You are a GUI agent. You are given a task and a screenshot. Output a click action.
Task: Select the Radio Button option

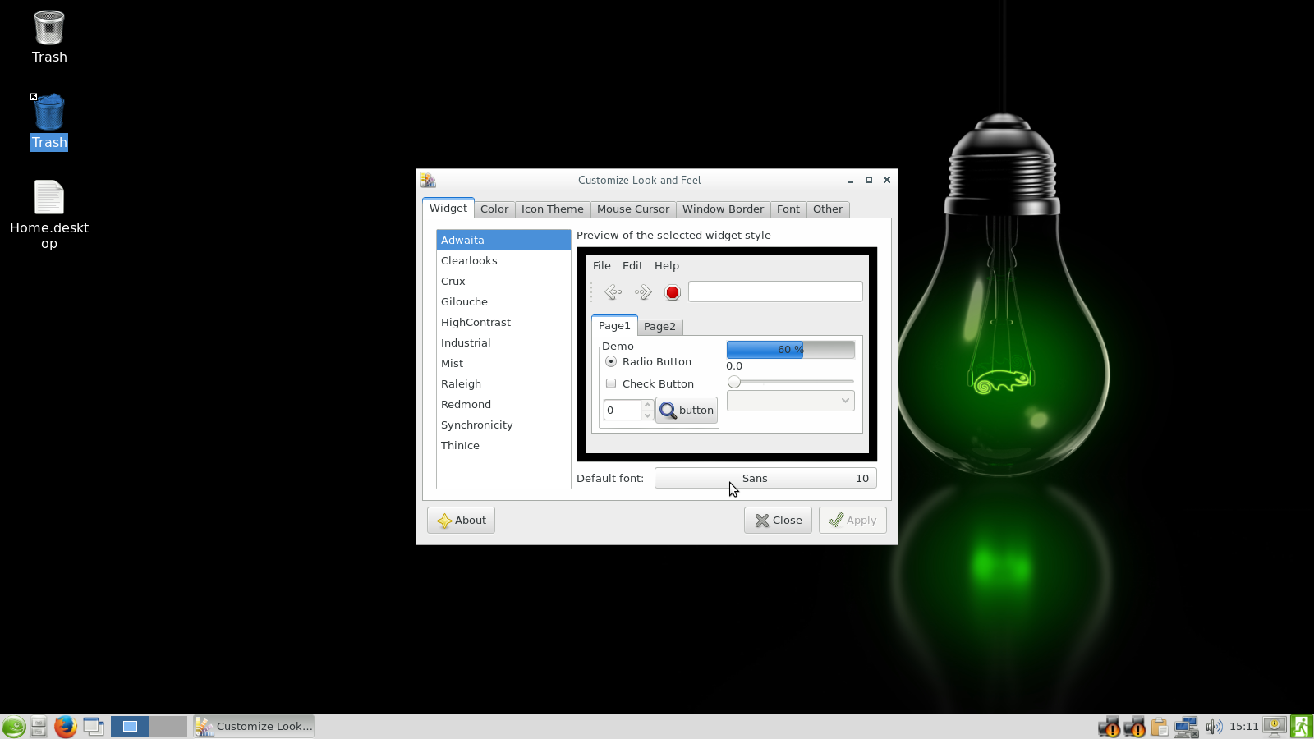click(x=611, y=362)
